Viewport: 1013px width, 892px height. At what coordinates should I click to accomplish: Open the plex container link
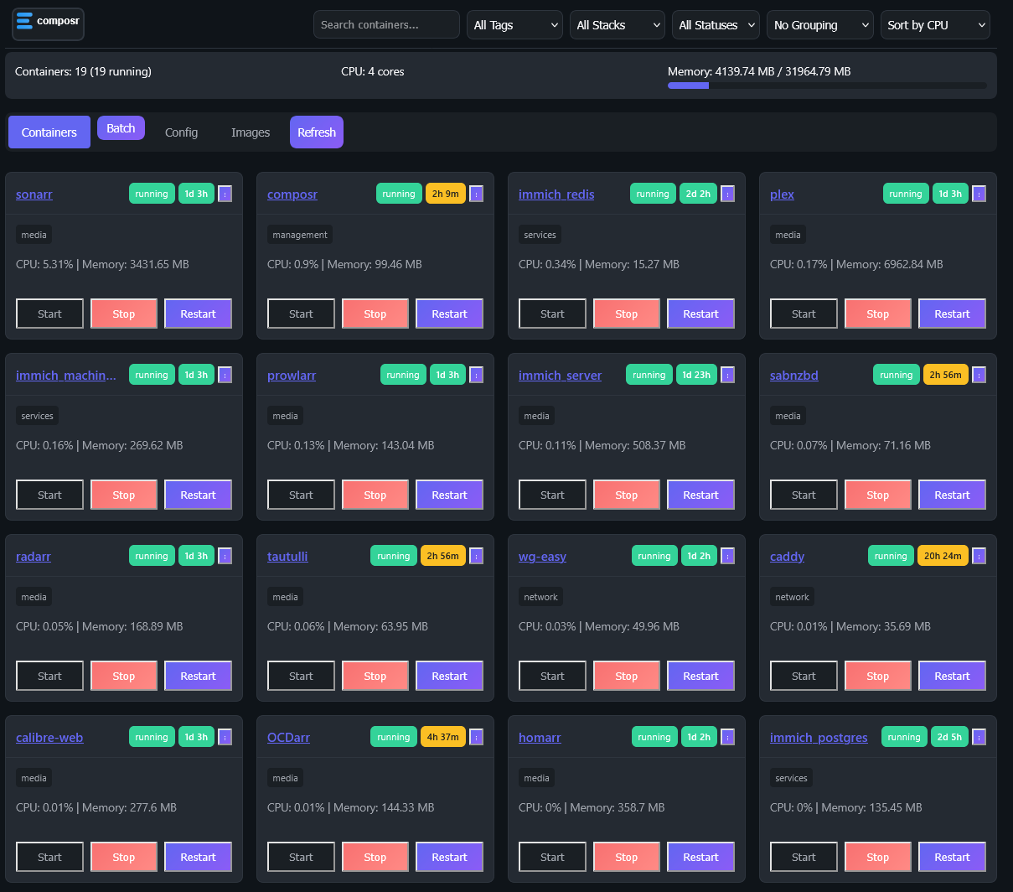(x=782, y=194)
